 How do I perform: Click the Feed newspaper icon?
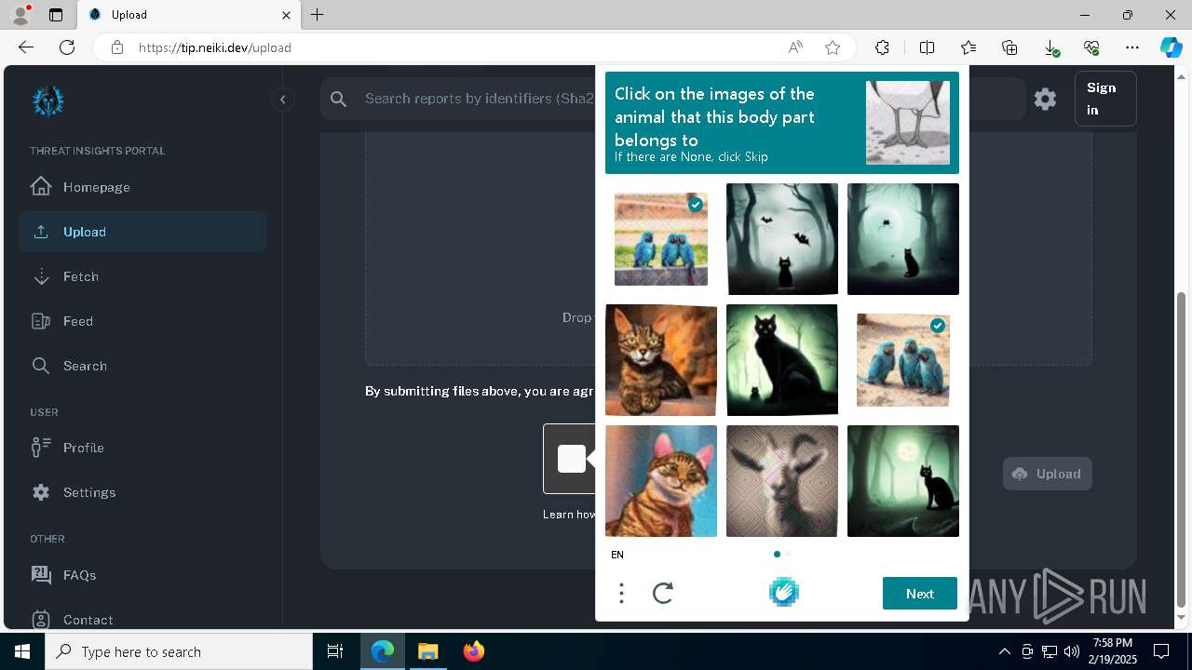tap(41, 321)
